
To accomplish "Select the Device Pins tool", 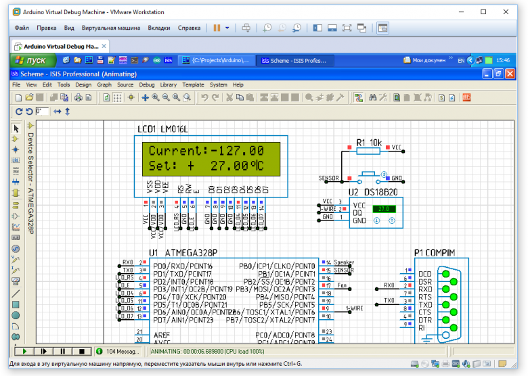I will 16,216.
